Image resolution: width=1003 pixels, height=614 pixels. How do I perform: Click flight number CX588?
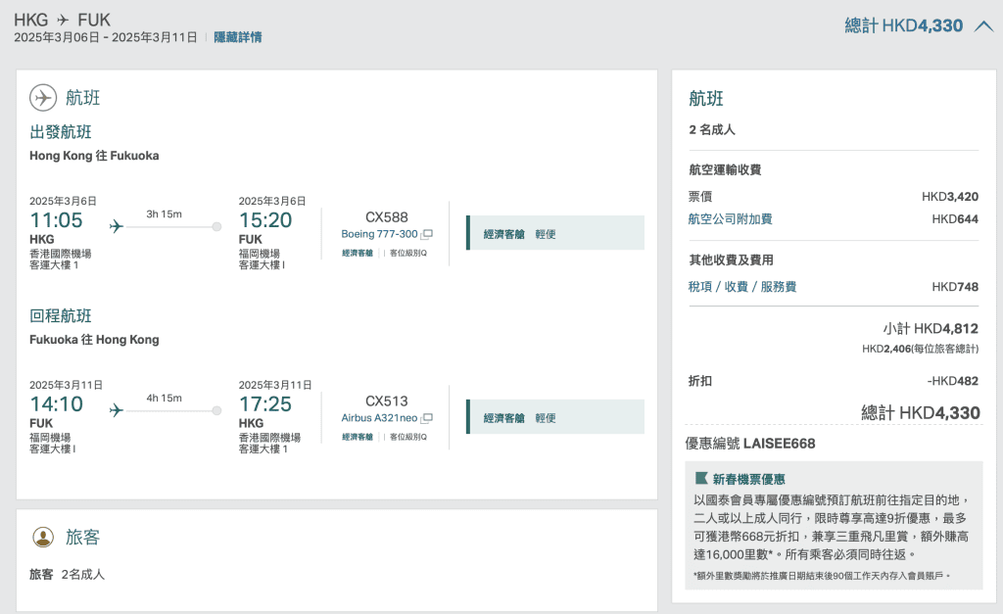[386, 217]
